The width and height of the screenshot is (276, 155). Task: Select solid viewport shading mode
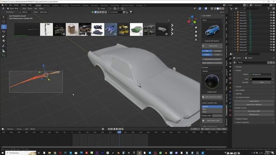(218, 9)
